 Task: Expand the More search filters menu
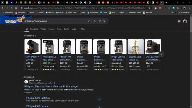point(82,29)
